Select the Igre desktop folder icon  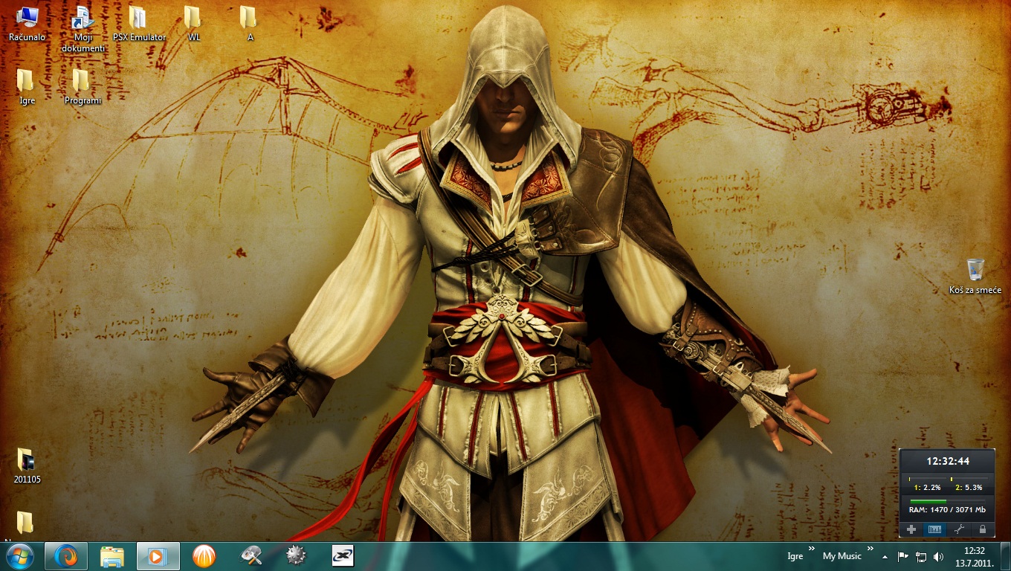[27, 86]
